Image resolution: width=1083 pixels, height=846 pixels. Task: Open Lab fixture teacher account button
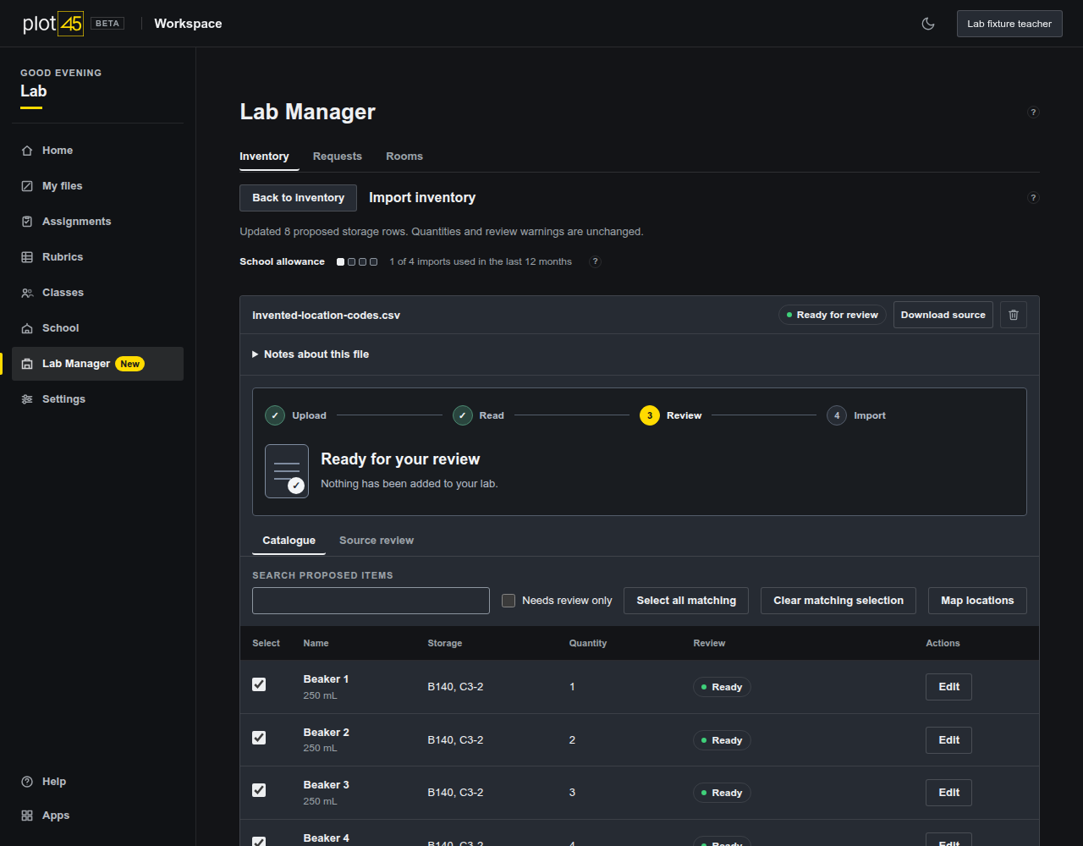(x=1009, y=24)
